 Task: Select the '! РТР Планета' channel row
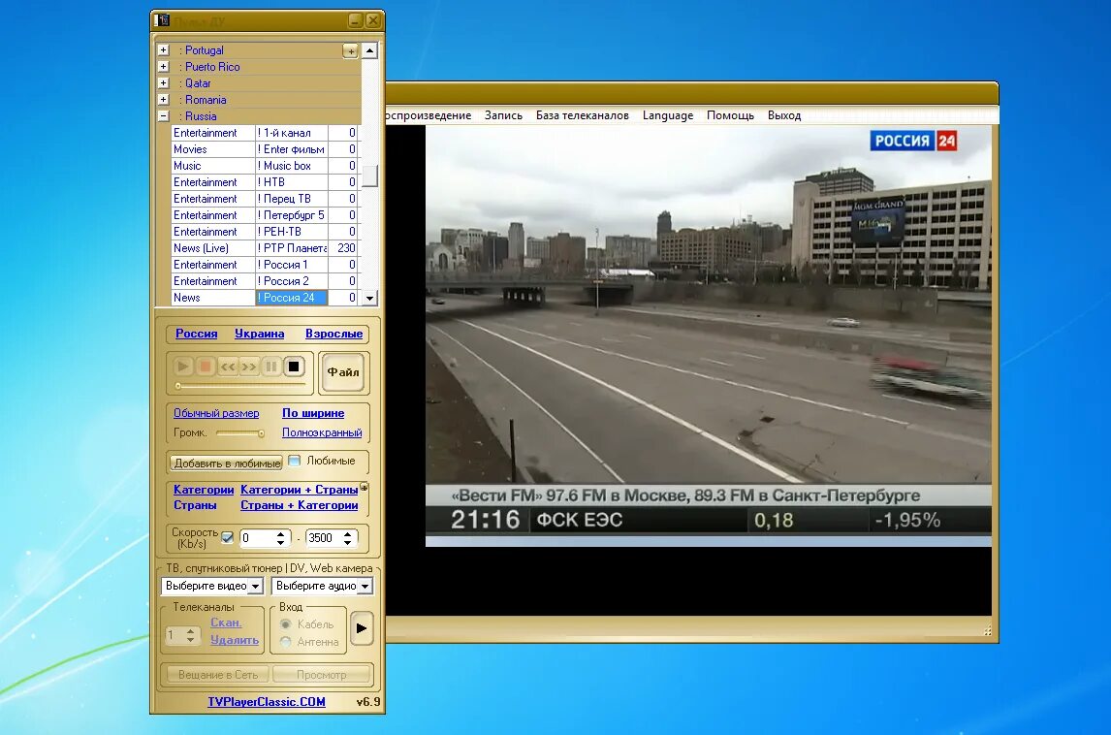click(265, 248)
